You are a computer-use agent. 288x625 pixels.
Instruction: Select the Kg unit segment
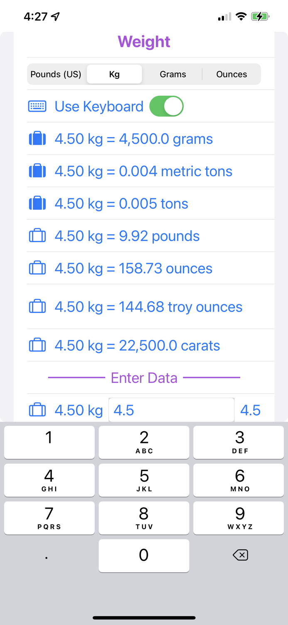coord(114,74)
